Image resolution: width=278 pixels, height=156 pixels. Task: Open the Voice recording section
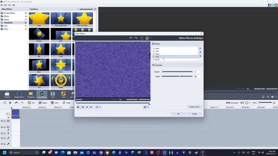pos(63,94)
